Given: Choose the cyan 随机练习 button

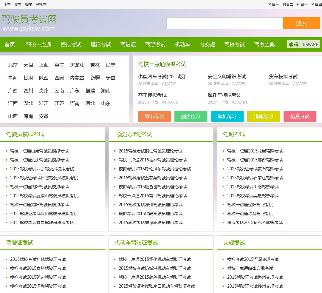Looking at the screenshot, I should [227, 116].
